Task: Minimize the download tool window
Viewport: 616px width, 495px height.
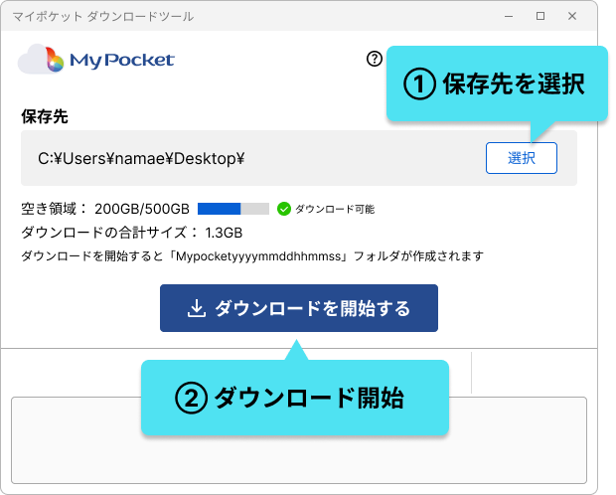Action: [x=507, y=16]
